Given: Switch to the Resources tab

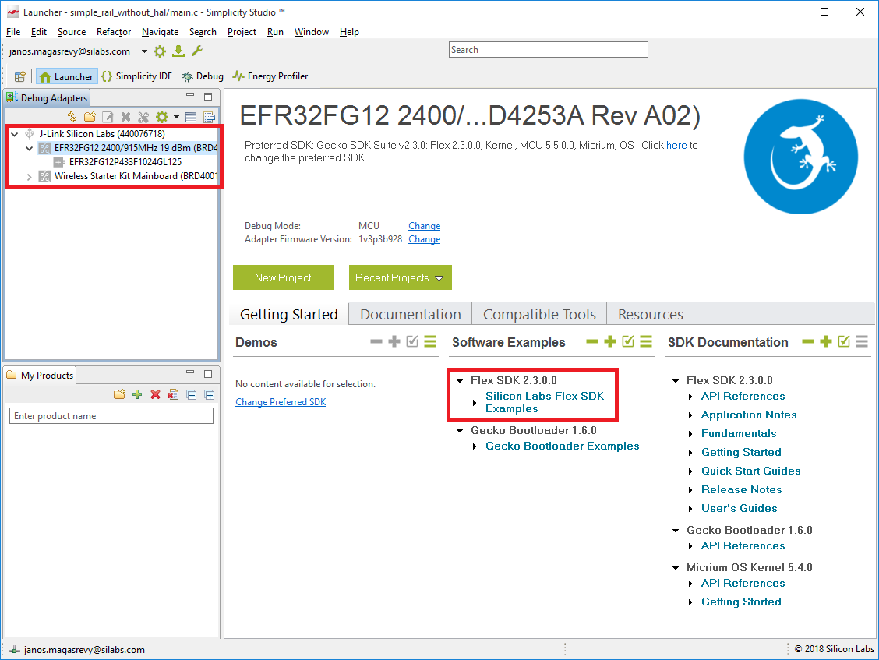Looking at the screenshot, I should [x=650, y=314].
